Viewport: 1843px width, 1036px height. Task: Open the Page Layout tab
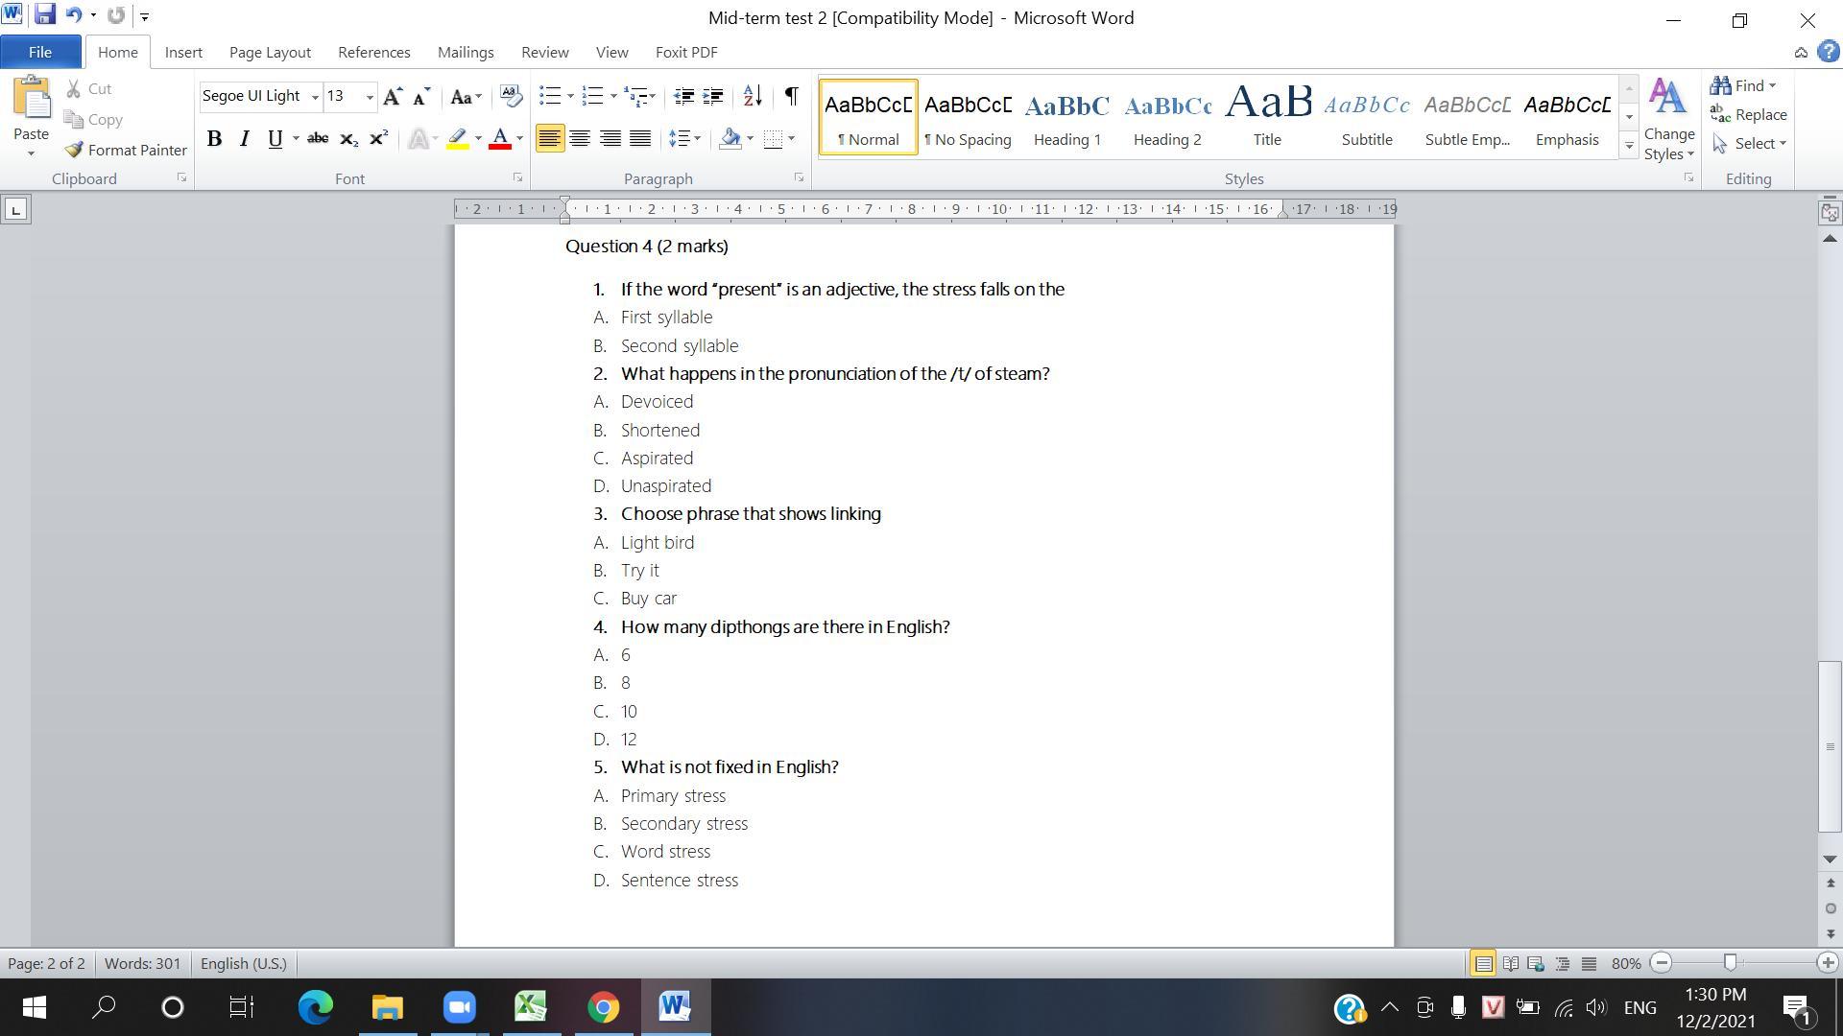pos(270,53)
